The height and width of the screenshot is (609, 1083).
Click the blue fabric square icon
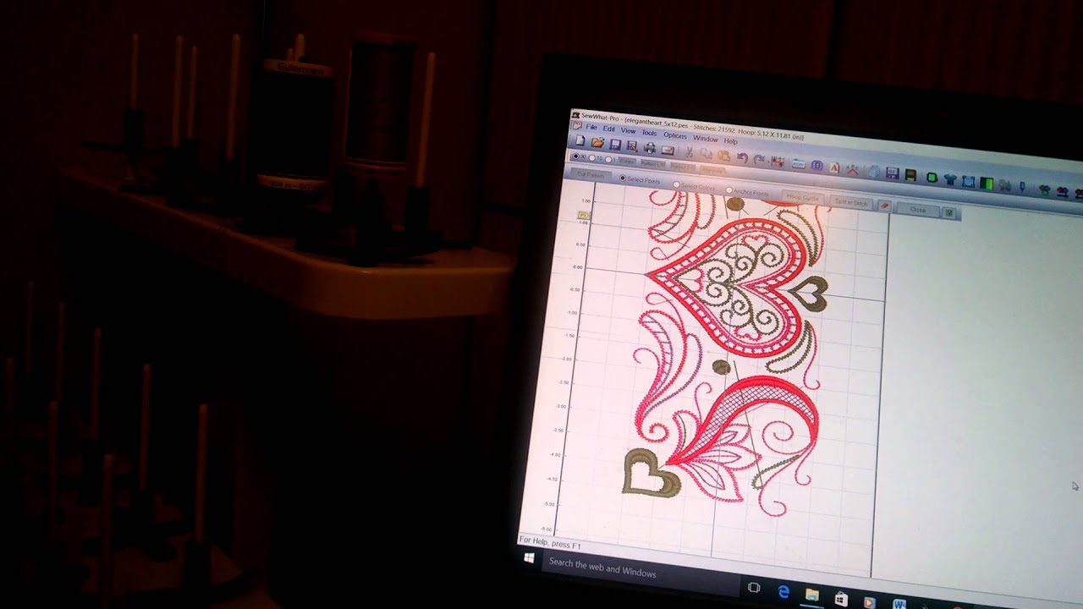(x=968, y=181)
